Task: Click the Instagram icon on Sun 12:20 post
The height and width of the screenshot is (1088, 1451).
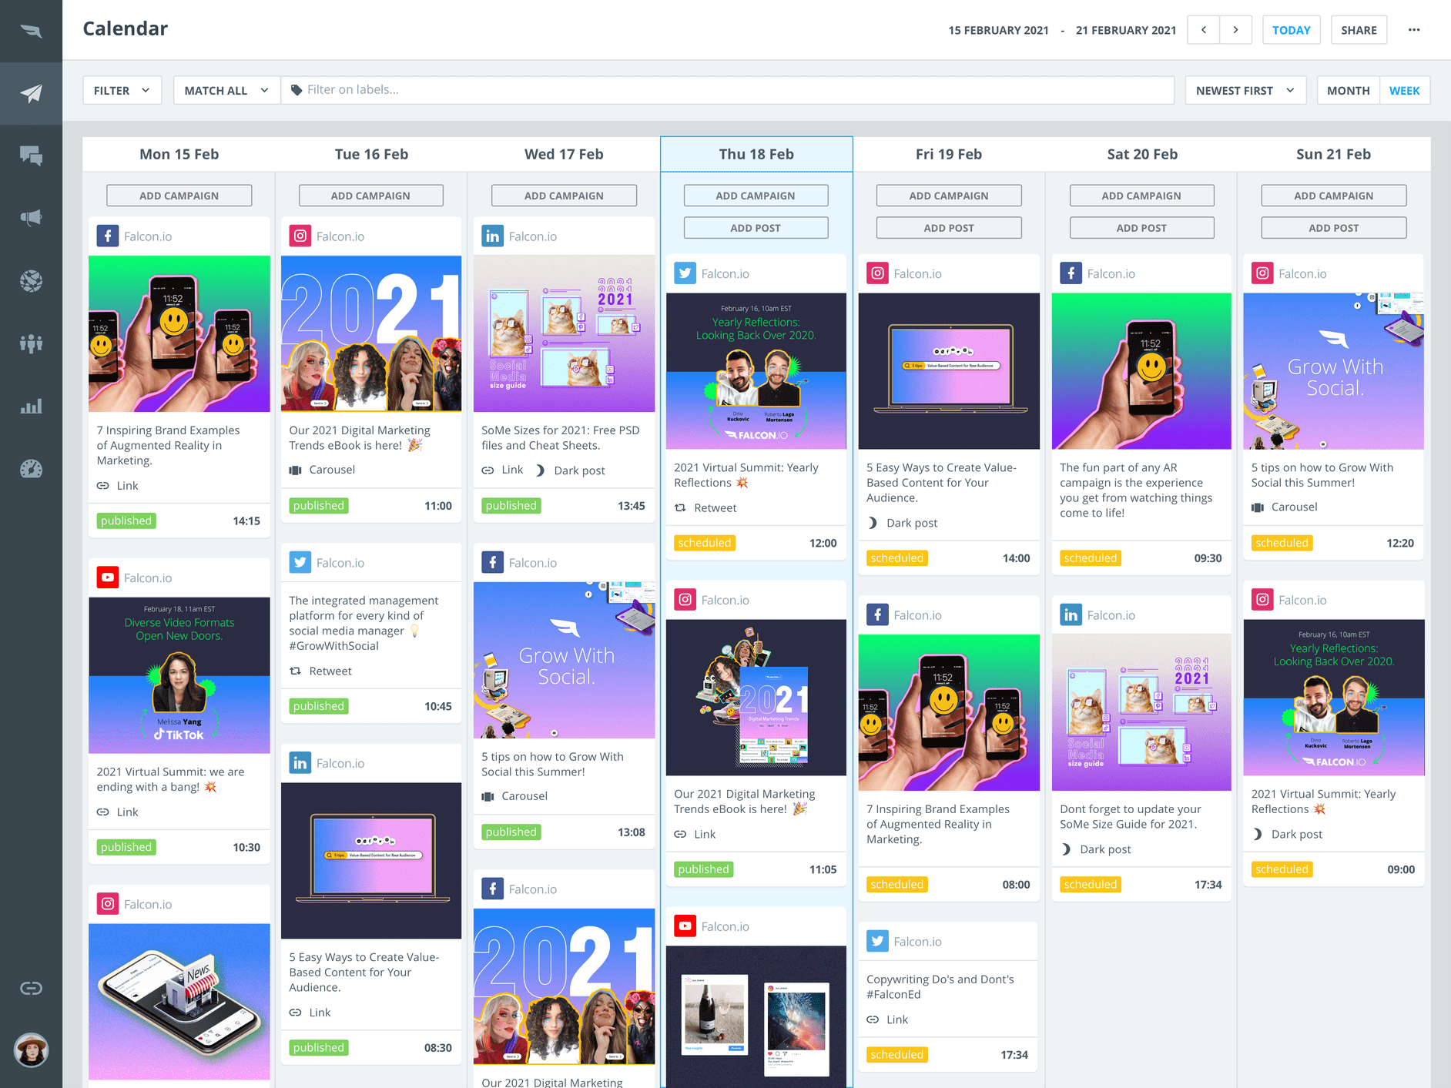Action: click(1262, 273)
